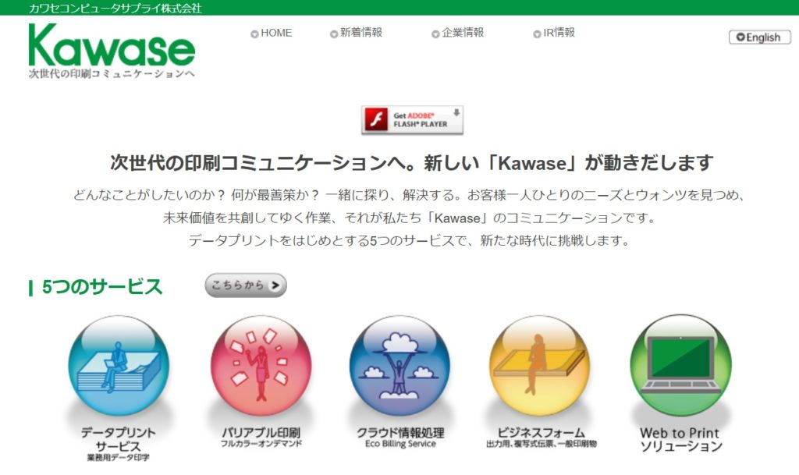Image resolution: width=799 pixels, height=475 pixels.
Task: Click the download arrow on Flash badge
Action: pyautogui.click(x=456, y=112)
